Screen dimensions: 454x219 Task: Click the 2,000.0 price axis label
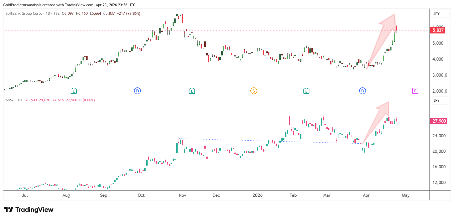click(x=440, y=91)
